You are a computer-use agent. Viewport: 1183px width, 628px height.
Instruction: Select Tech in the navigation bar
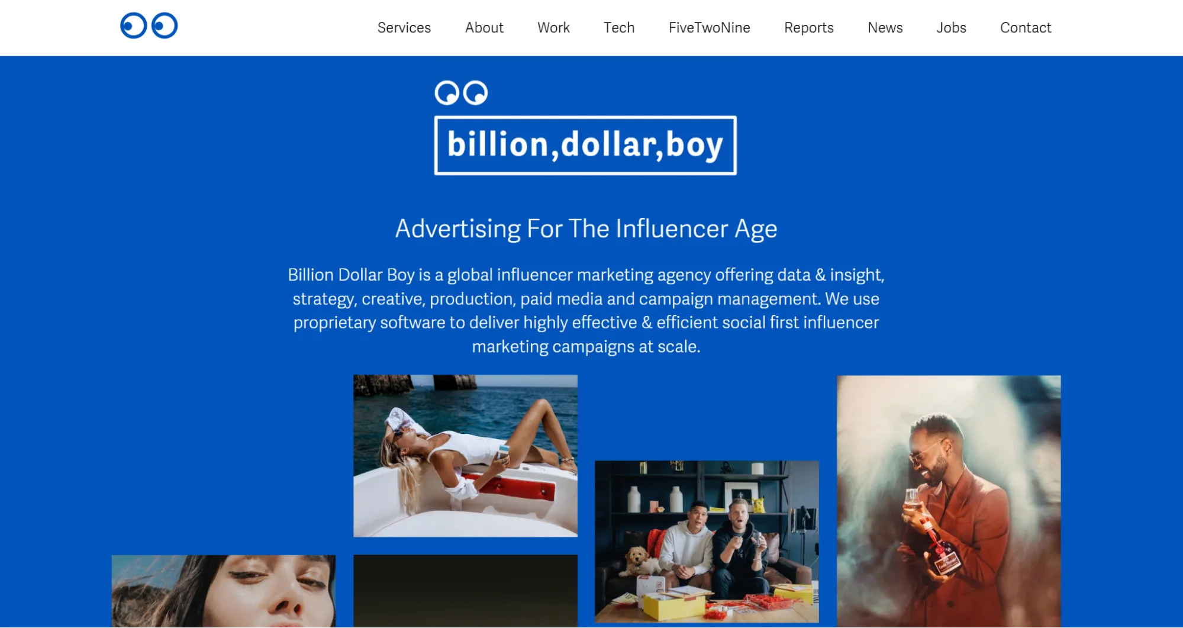[619, 28]
